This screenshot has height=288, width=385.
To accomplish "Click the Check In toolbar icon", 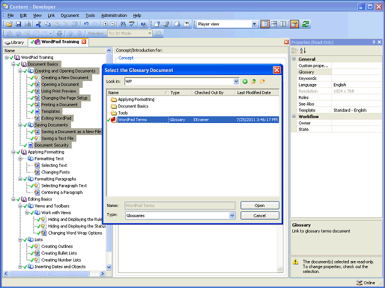I will click(x=158, y=24).
